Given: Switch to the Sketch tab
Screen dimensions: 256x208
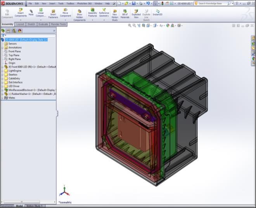Looking at the screenshot, I should 31,24.
